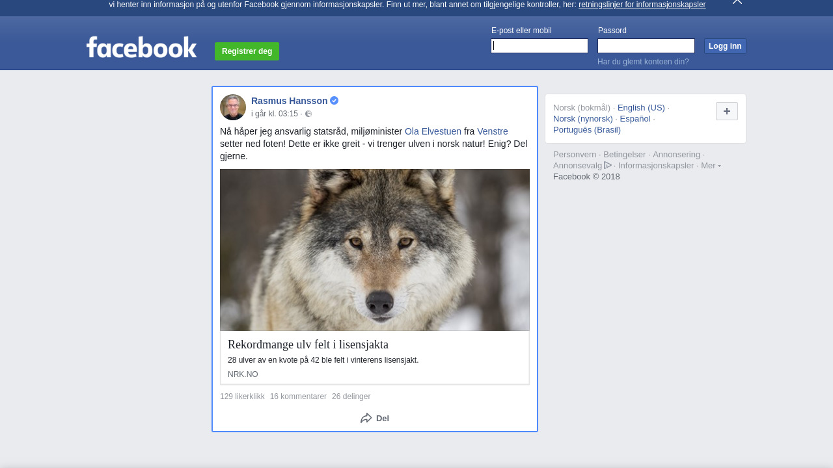Open the cookie policy link (retningslinjer for informasjonskapsler)

[x=642, y=5]
